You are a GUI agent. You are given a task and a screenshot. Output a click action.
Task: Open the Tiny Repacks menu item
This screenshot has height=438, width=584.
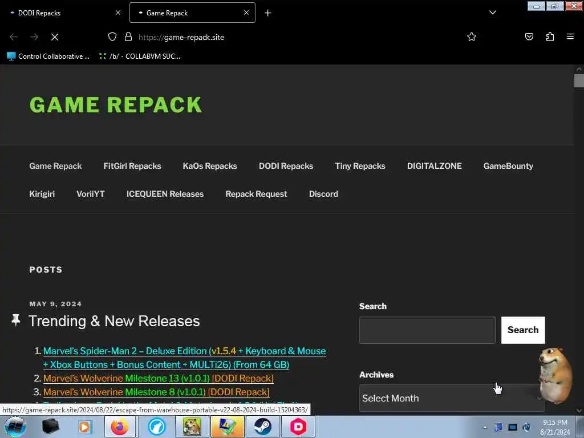point(360,166)
